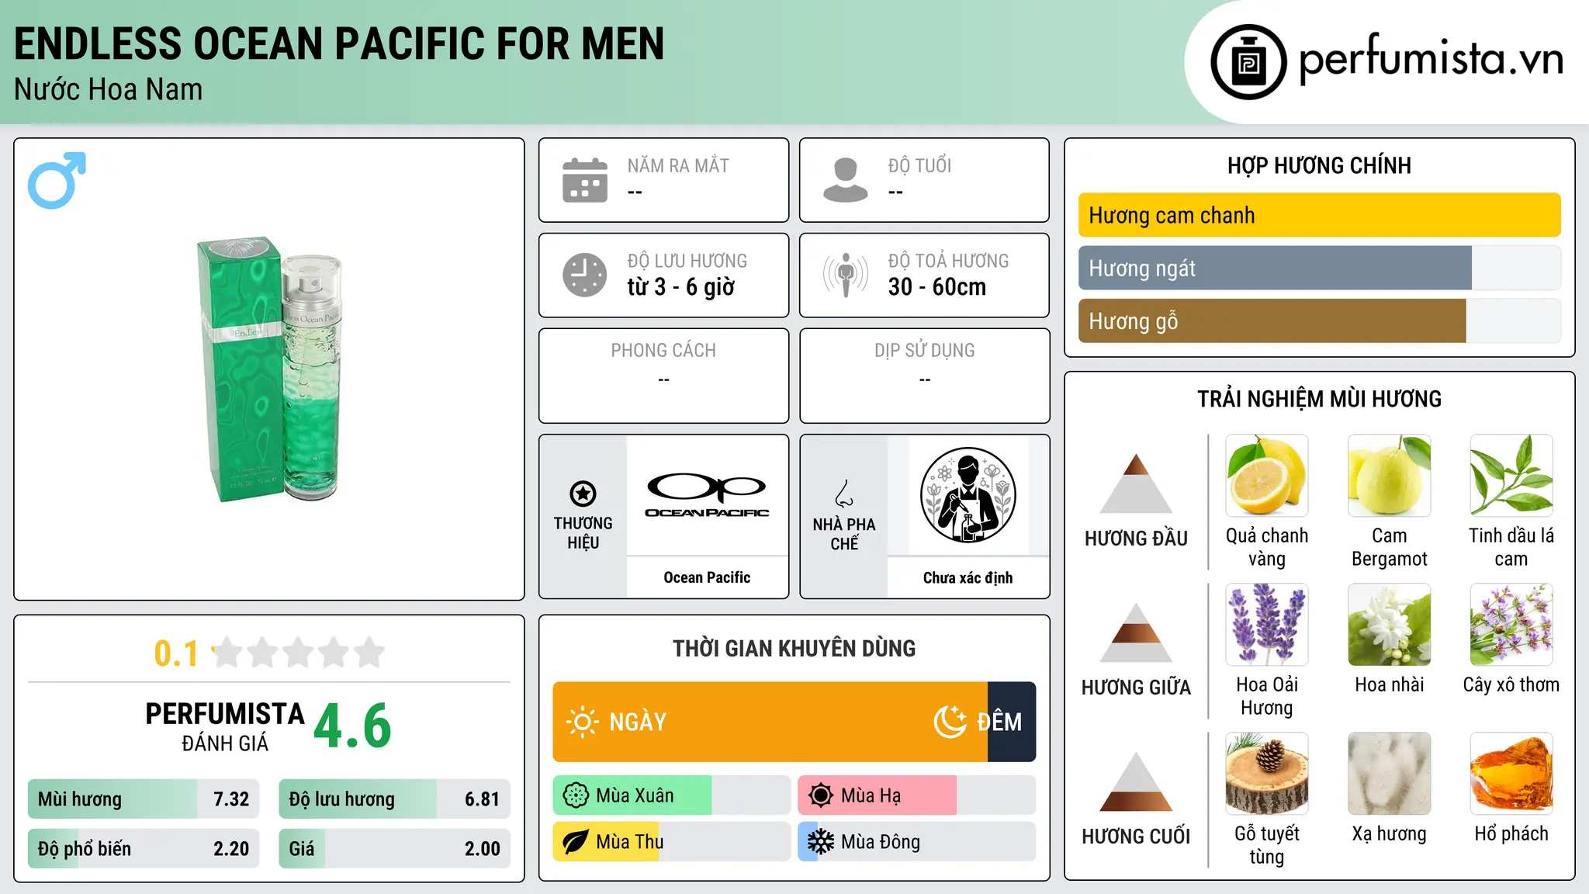Click the moon icon next to Đêm
Viewport: 1589px width, 894px height.
950,722
